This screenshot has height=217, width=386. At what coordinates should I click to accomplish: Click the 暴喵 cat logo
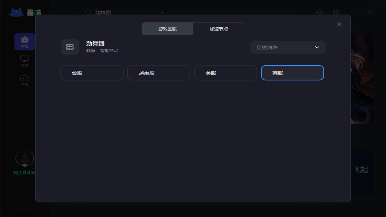click(x=25, y=12)
